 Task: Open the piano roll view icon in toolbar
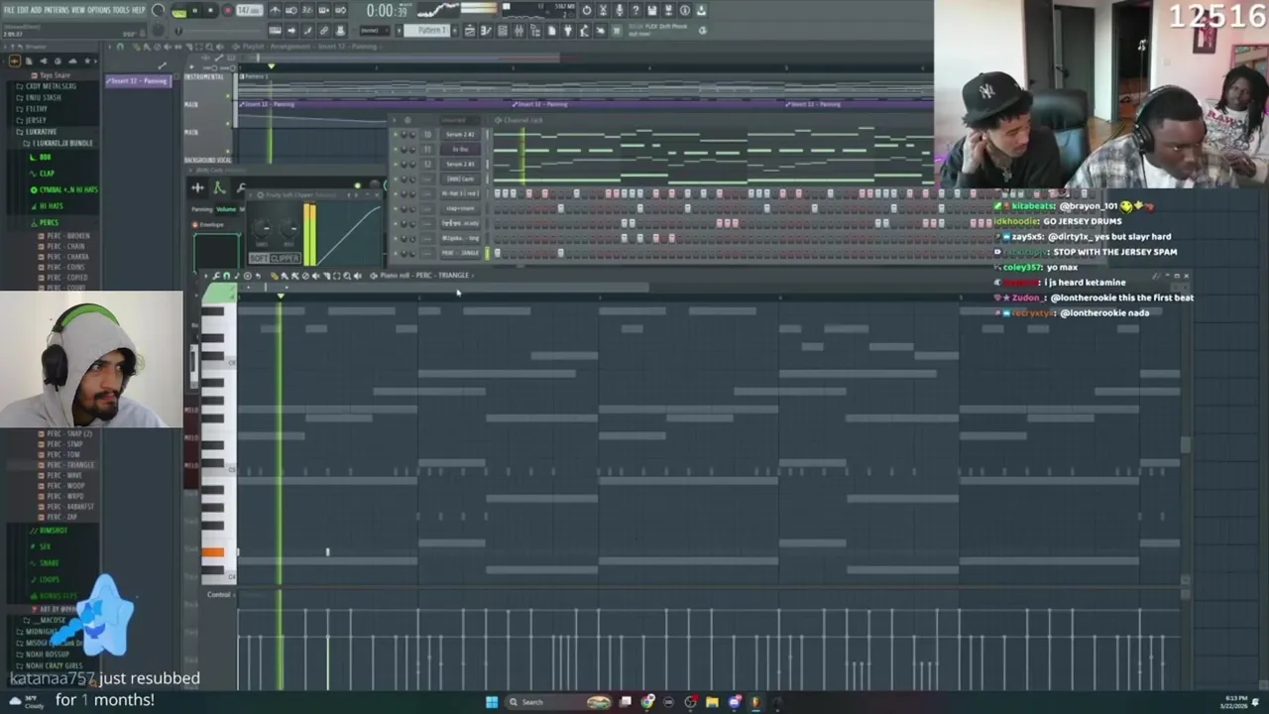(x=486, y=31)
